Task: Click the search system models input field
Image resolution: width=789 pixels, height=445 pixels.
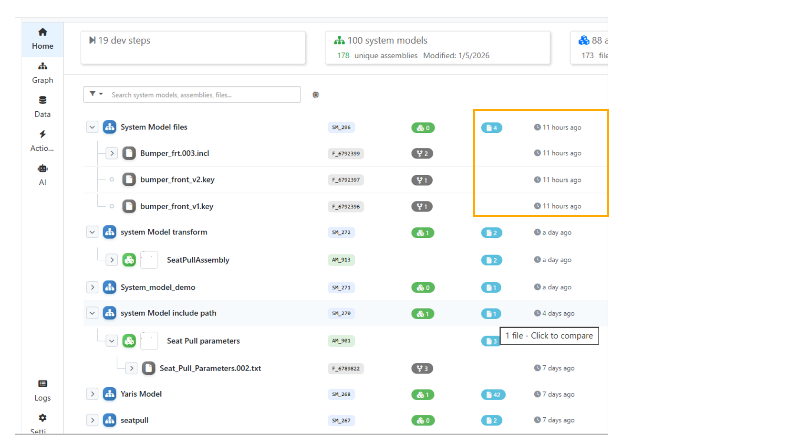Action: (204, 95)
